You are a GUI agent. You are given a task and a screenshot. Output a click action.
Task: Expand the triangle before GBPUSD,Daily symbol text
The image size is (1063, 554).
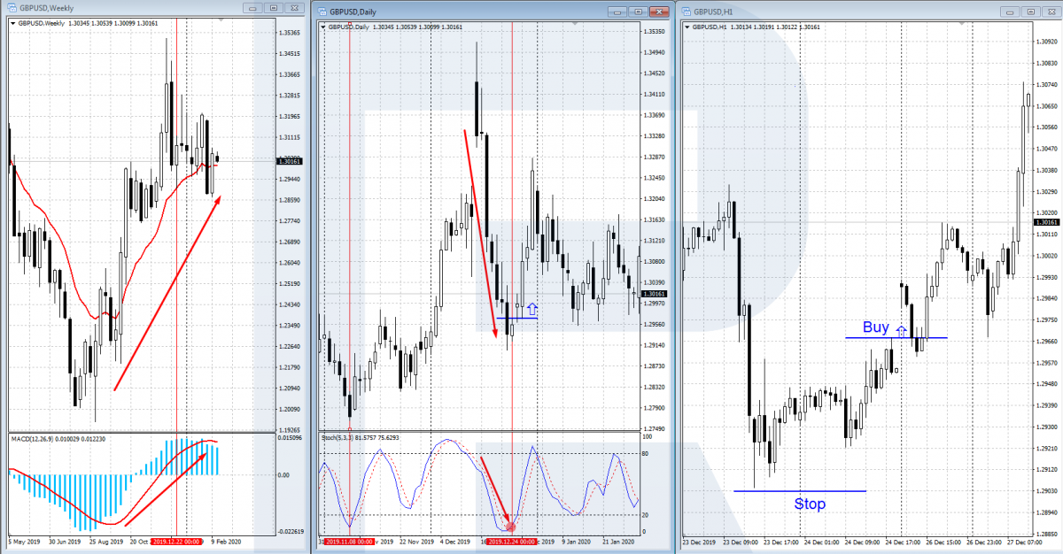coord(322,27)
